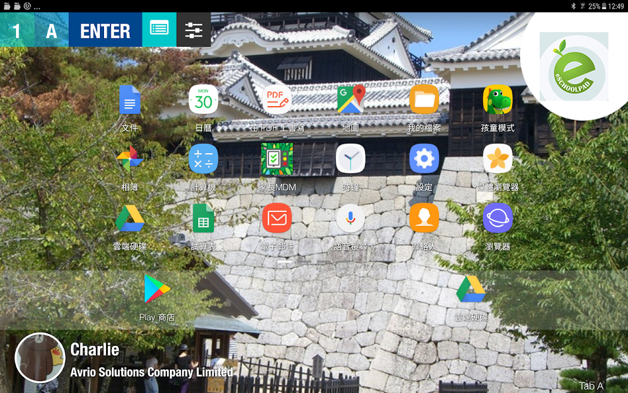Open the Google Docs 文件 app
The width and height of the screenshot is (628, 393).
(130, 100)
